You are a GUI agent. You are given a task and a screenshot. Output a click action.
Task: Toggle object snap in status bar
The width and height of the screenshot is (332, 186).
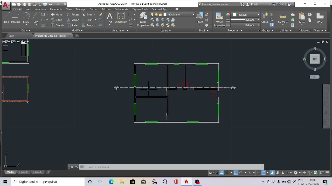(264, 173)
